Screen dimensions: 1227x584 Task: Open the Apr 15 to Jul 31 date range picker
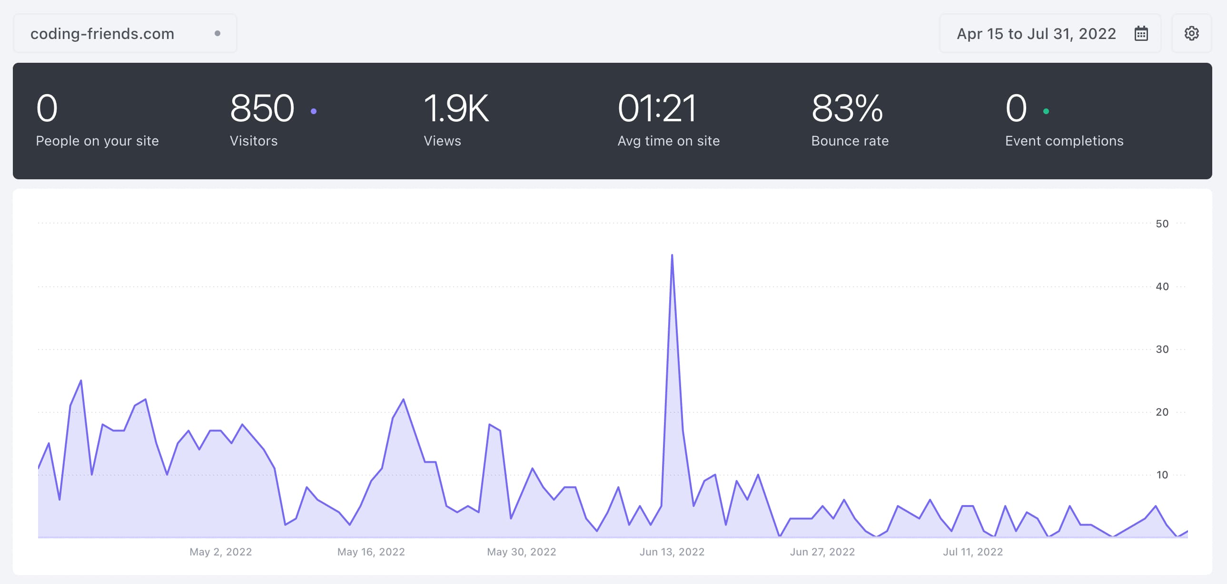(x=1050, y=33)
